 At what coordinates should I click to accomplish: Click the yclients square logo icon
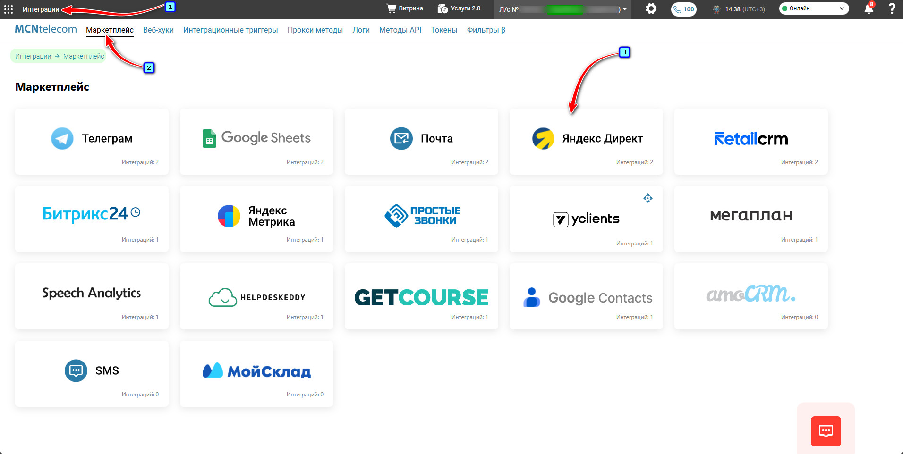coord(561,219)
